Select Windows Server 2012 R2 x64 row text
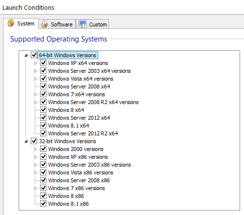Viewport: 244px width, 215px height. [x=83, y=133]
